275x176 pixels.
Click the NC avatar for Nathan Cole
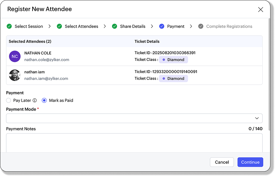point(15,57)
